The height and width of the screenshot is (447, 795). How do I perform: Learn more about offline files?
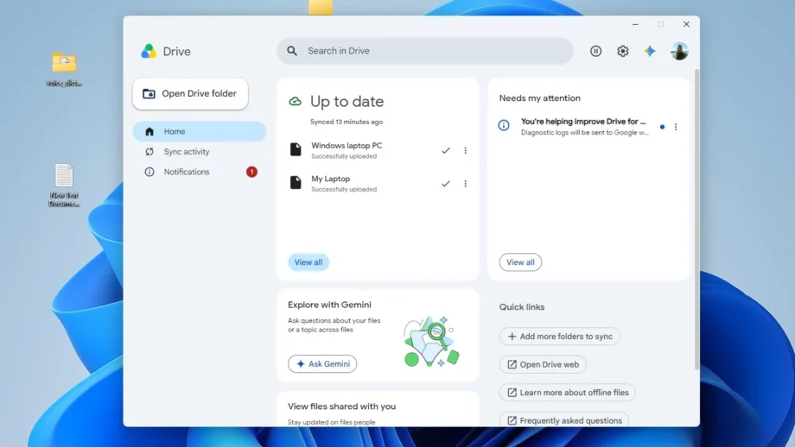pos(568,393)
